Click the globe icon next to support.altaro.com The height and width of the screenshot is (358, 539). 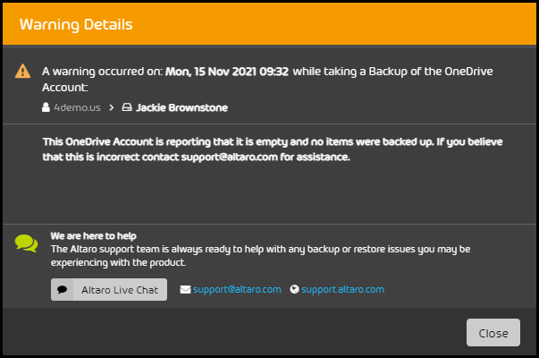tap(294, 289)
